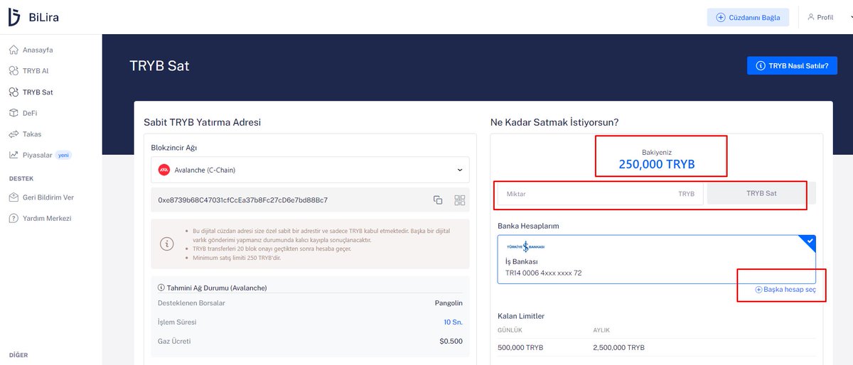The image size is (853, 365).
Task: Click the IBAN TR14 0006 4xxx xxxx 72
Action: [x=543, y=273]
